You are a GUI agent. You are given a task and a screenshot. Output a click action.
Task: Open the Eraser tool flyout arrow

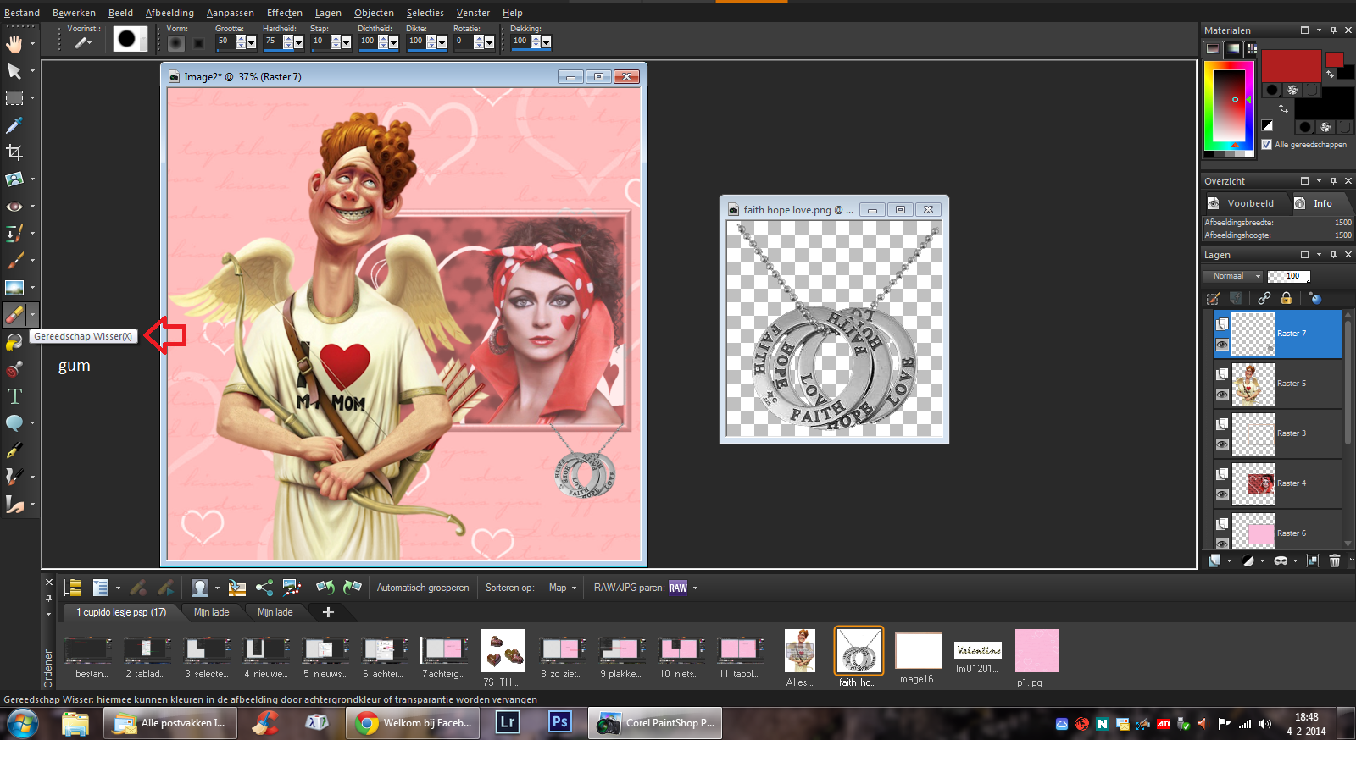[32, 315]
